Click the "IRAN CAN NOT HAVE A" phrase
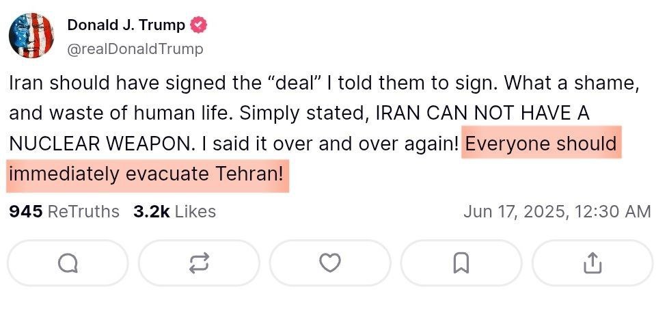This screenshot has width=667, height=309. coord(483,113)
